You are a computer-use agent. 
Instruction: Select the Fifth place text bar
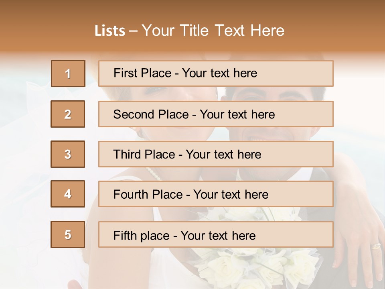(216, 234)
